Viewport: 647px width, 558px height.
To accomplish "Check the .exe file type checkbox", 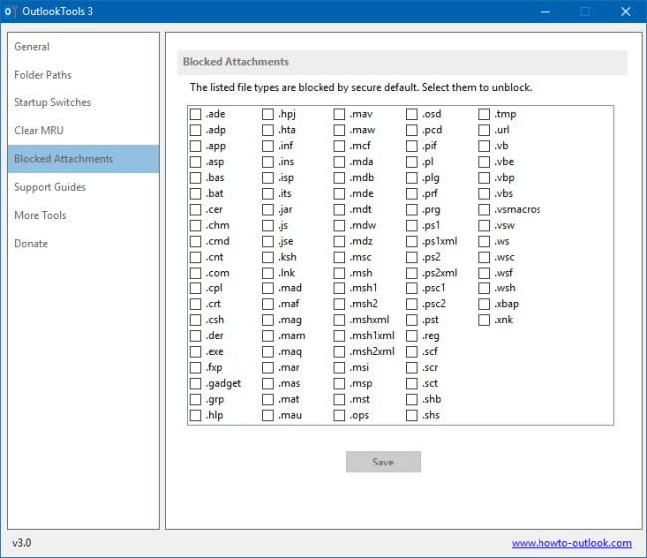I will [x=196, y=352].
